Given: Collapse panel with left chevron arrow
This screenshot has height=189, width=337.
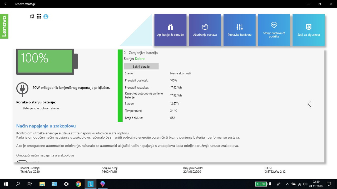Looking at the screenshot, I should coord(310,104).
